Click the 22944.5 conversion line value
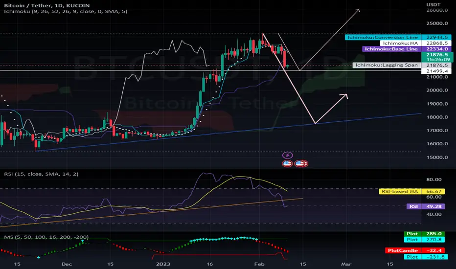Screen dimensions: 456x269 click(x=436, y=37)
